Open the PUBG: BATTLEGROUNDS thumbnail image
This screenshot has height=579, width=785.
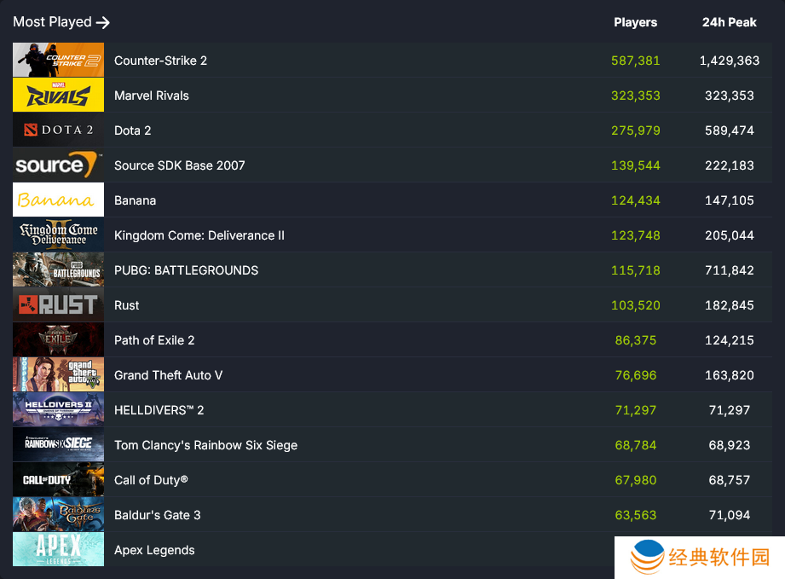pos(58,270)
